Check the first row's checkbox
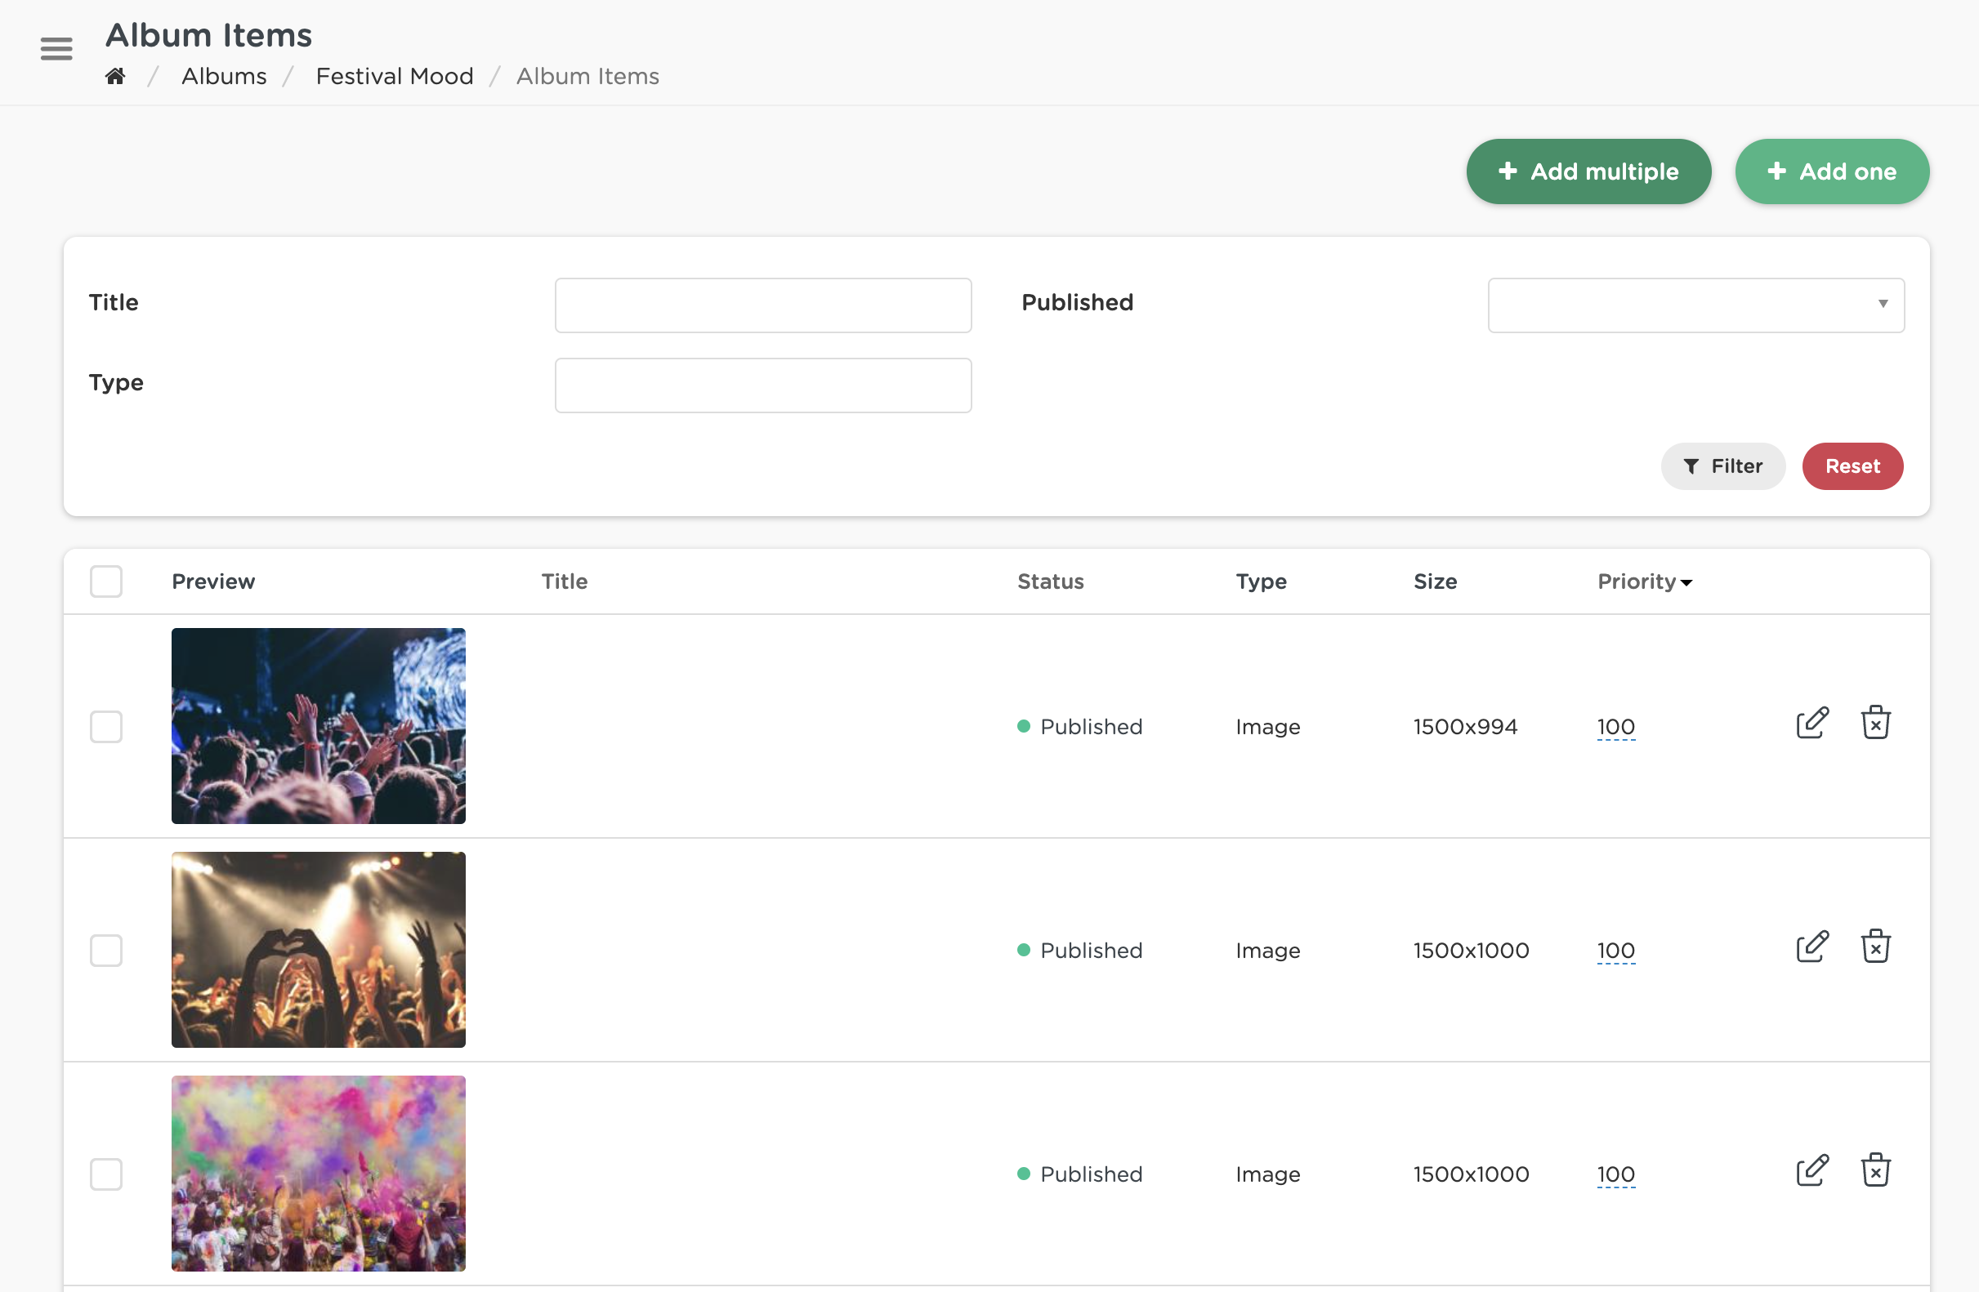 click(106, 727)
